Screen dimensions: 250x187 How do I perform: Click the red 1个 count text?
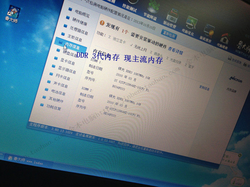point(125,31)
